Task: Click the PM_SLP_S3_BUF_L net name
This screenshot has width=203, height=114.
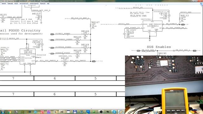Action: coord(80,18)
